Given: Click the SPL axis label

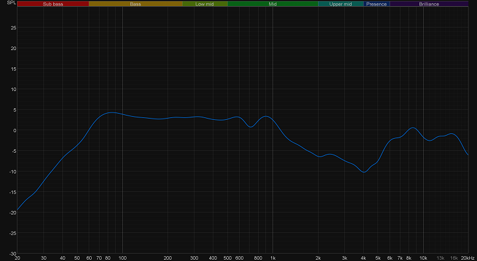Looking at the screenshot, I should click(11, 2).
